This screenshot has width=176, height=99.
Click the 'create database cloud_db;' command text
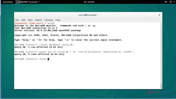[x=57, y=45]
